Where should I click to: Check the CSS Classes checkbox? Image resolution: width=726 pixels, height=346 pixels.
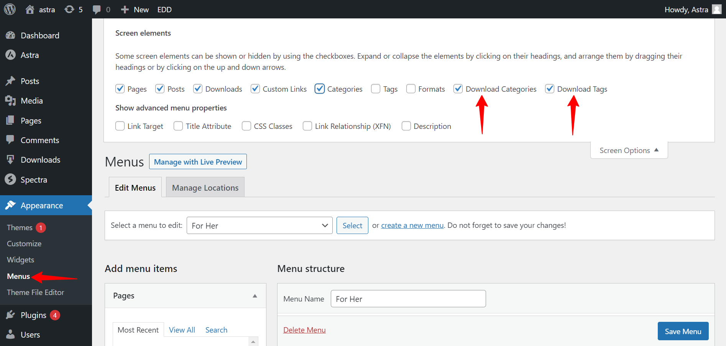point(246,126)
